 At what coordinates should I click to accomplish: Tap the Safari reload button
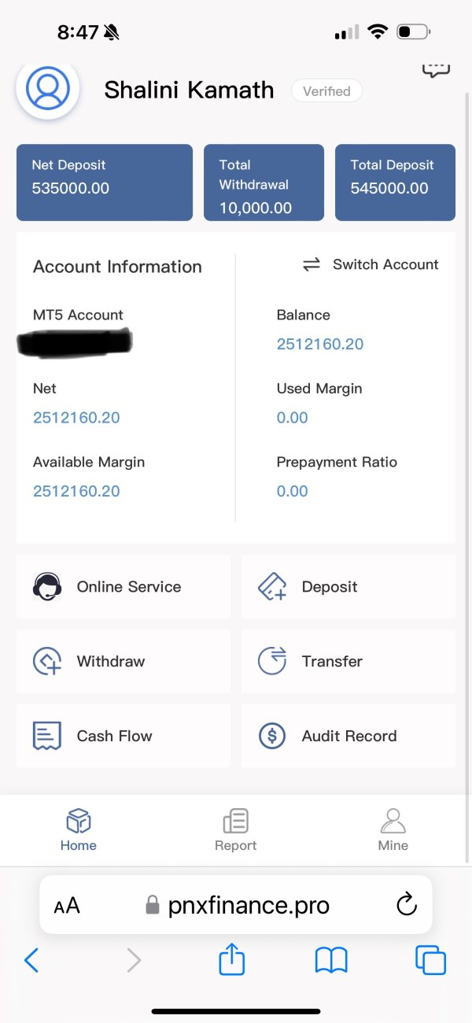[x=407, y=905]
